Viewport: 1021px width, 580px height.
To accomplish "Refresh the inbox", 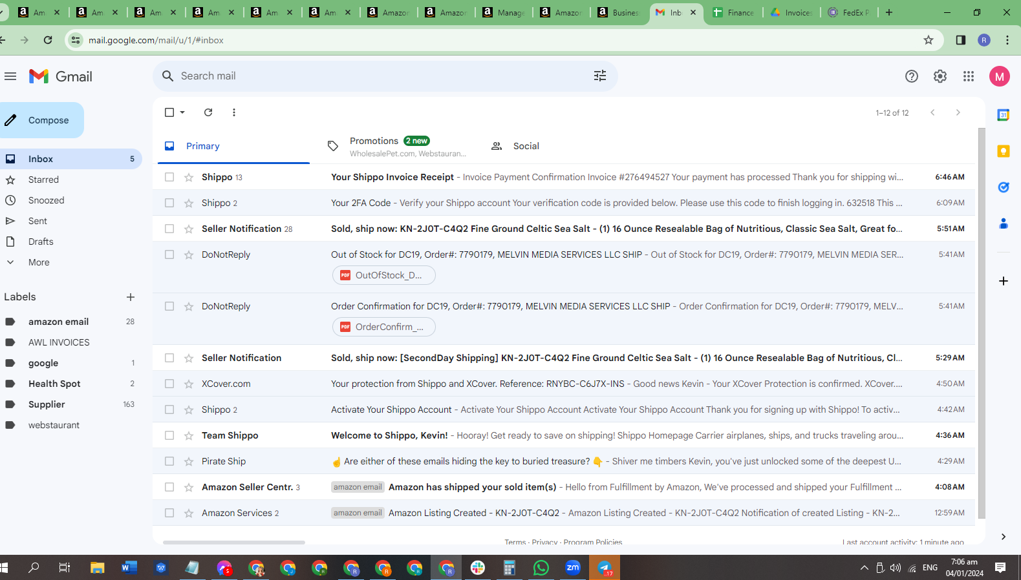I will point(208,112).
